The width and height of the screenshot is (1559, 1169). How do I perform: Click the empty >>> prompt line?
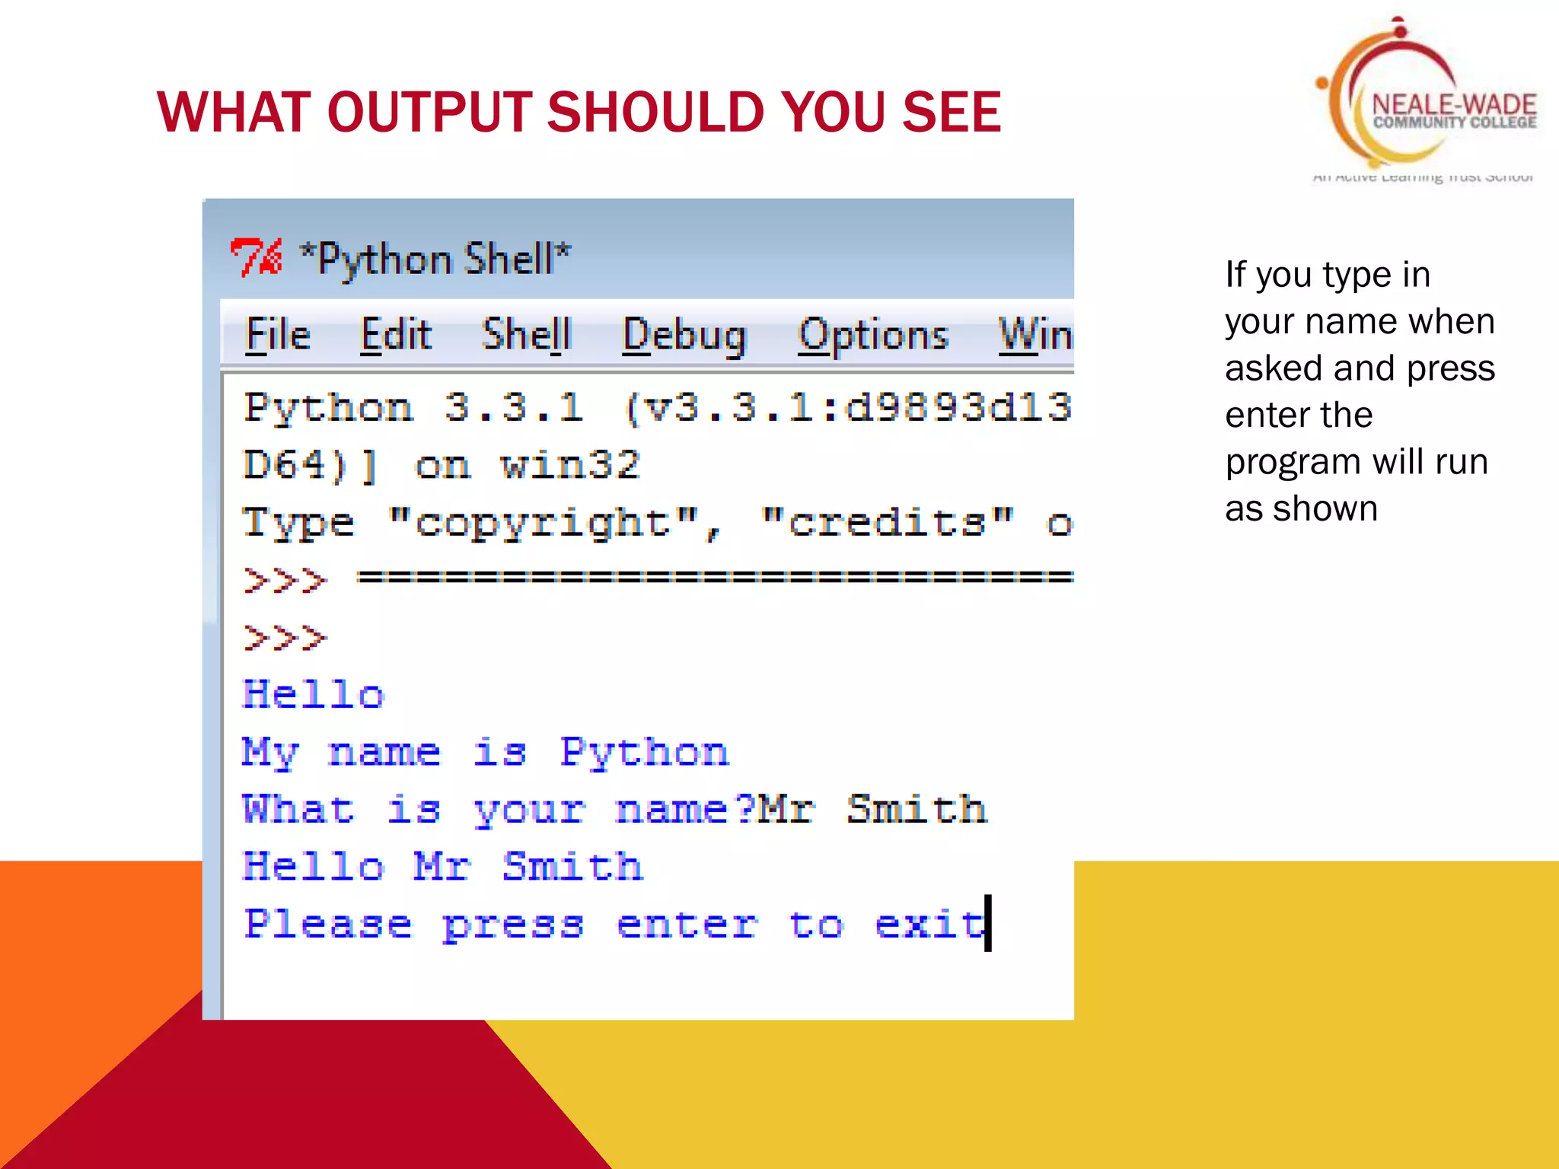285,638
